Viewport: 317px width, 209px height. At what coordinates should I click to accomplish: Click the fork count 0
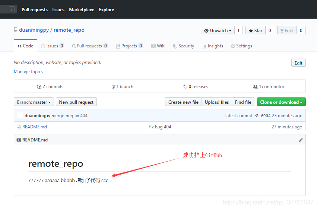[301, 30]
